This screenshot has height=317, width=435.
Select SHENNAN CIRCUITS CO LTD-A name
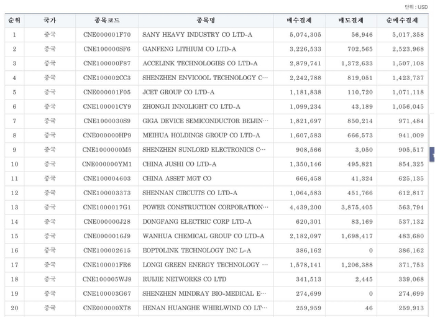click(190, 193)
